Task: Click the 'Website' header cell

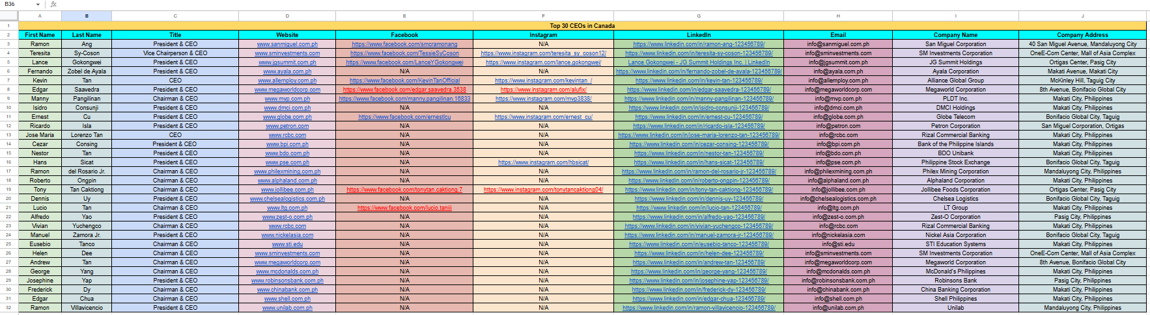Action: [287, 35]
